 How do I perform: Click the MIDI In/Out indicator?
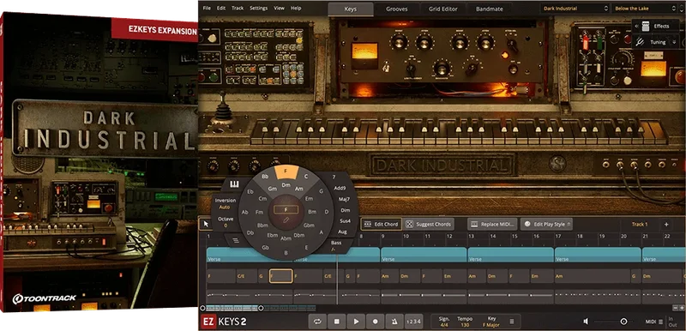click(x=673, y=322)
